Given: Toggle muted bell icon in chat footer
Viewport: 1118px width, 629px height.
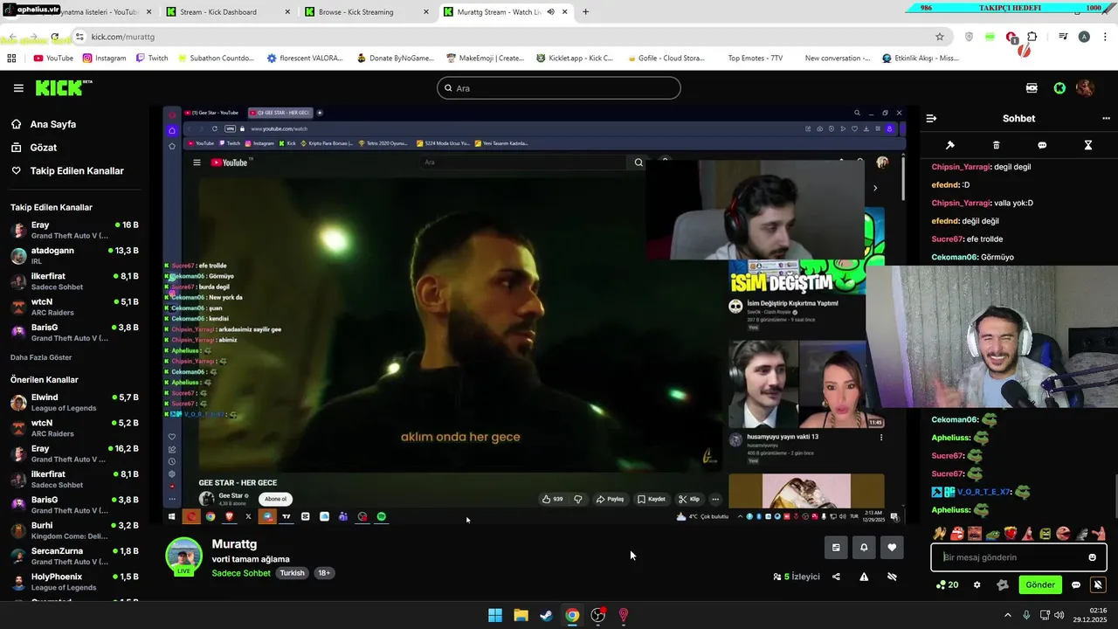Looking at the screenshot, I should [1098, 585].
